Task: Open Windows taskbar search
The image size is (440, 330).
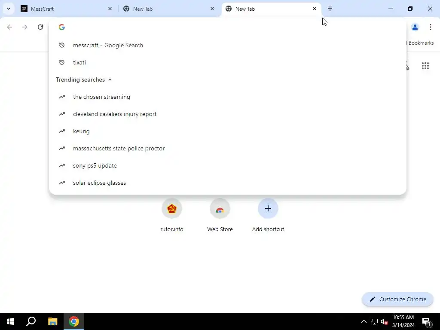Action: (31, 321)
